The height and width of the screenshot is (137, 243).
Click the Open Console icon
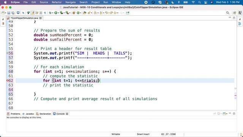click(224, 114)
